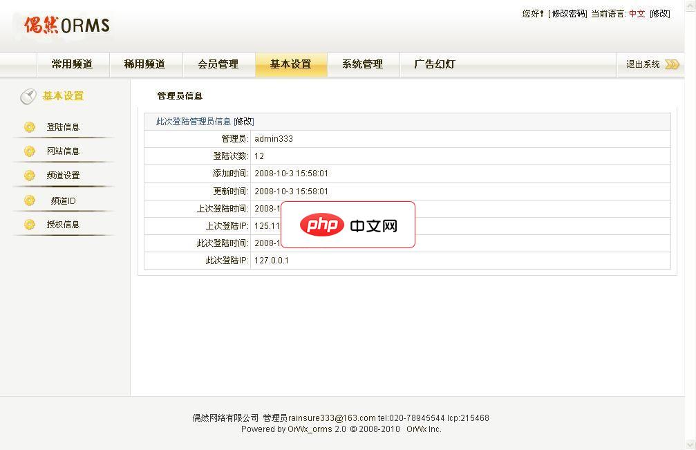Open the 稀用频道 tab

[x=145, y=64]
